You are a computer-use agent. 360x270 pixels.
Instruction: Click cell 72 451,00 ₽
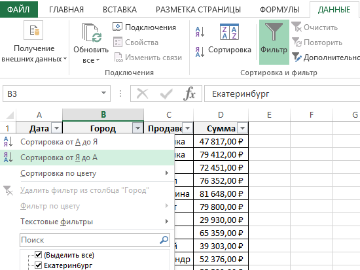click(x=221, y=167)
